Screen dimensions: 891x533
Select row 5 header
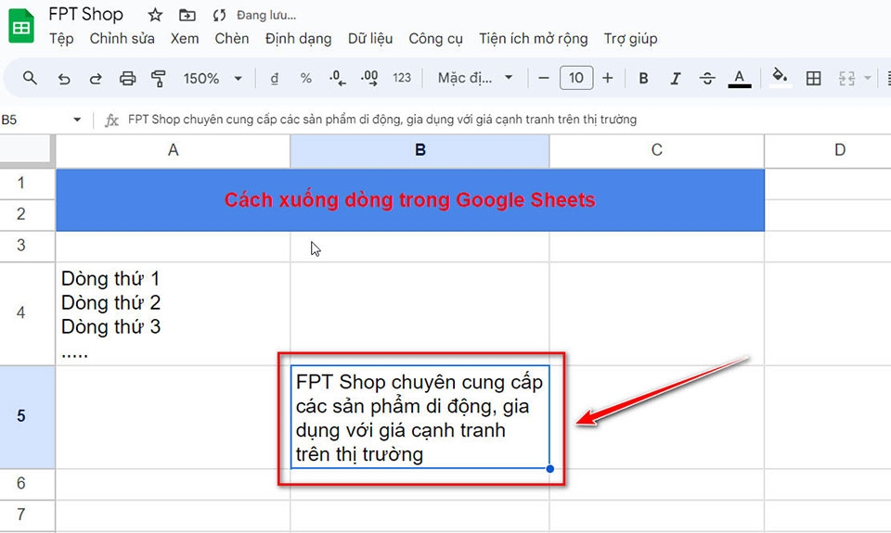21,416
